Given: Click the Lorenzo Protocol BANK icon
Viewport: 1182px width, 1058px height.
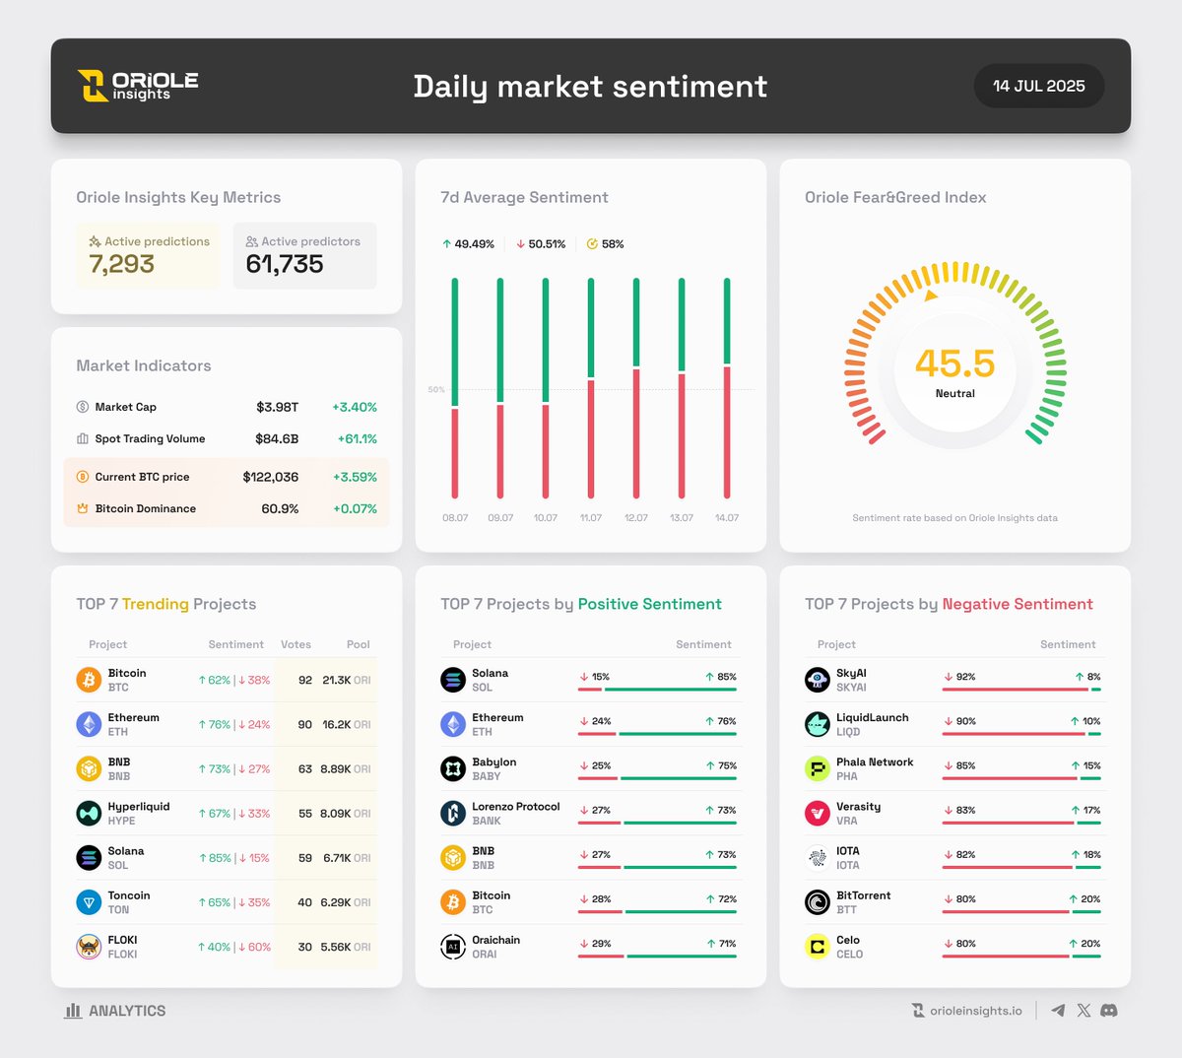Looking at the screenshot, I should click(453, 813).
